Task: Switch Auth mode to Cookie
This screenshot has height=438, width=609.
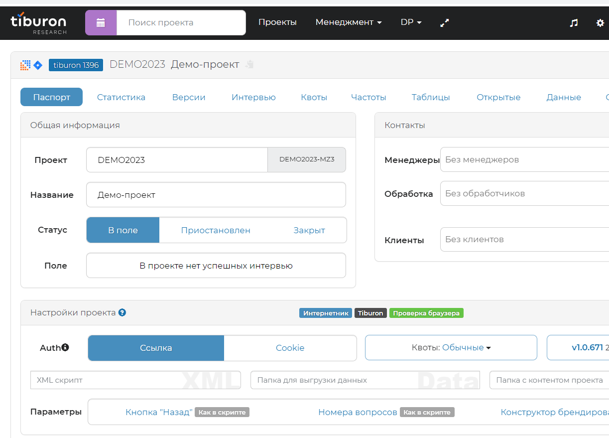Action: [290, 347]
